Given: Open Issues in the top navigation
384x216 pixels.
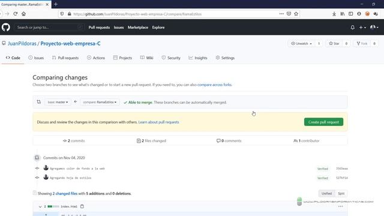Looking at the screenshot, I should pos(119,28).
